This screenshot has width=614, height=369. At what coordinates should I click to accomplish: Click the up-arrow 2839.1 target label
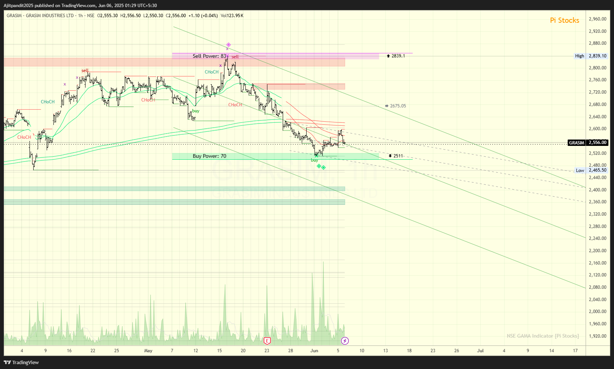point(396,56)
